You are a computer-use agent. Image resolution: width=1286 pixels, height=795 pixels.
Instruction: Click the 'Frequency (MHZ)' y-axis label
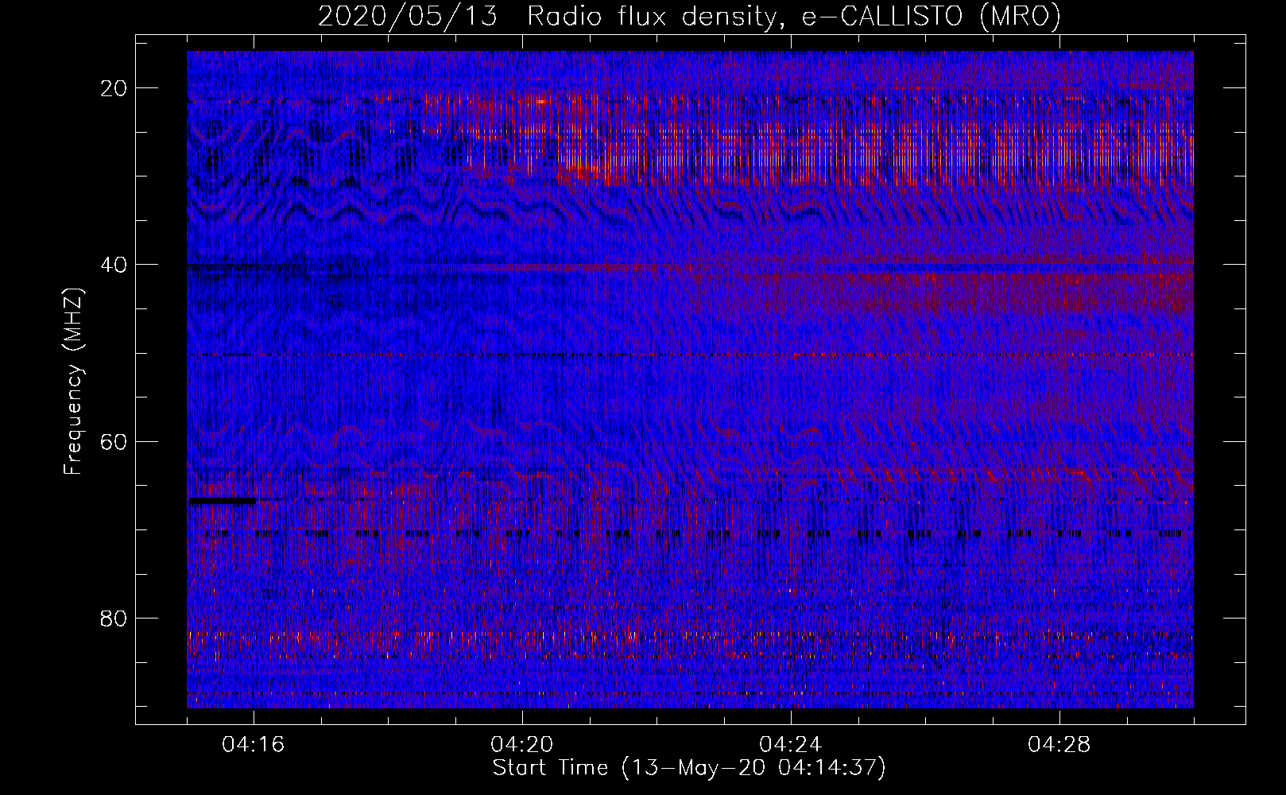(x=73, y=381)
